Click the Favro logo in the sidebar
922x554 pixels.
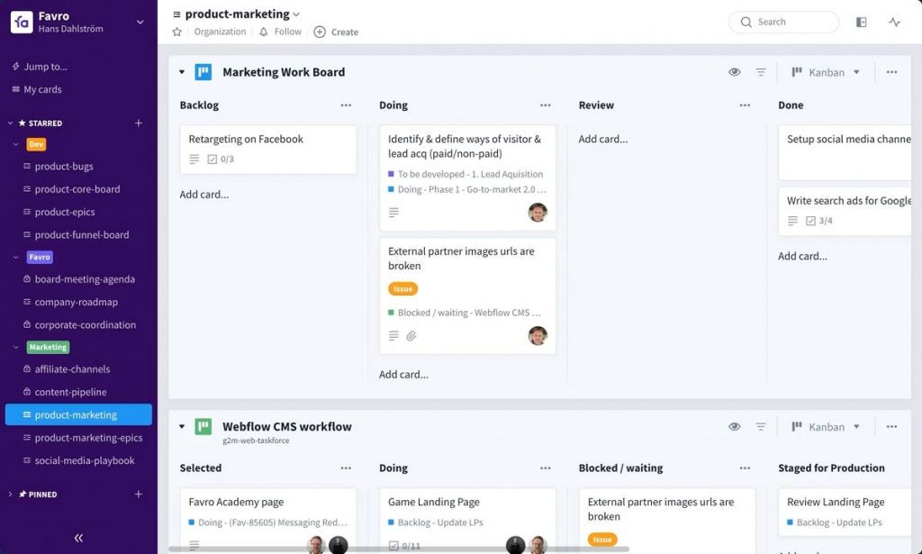pos(23,23)
